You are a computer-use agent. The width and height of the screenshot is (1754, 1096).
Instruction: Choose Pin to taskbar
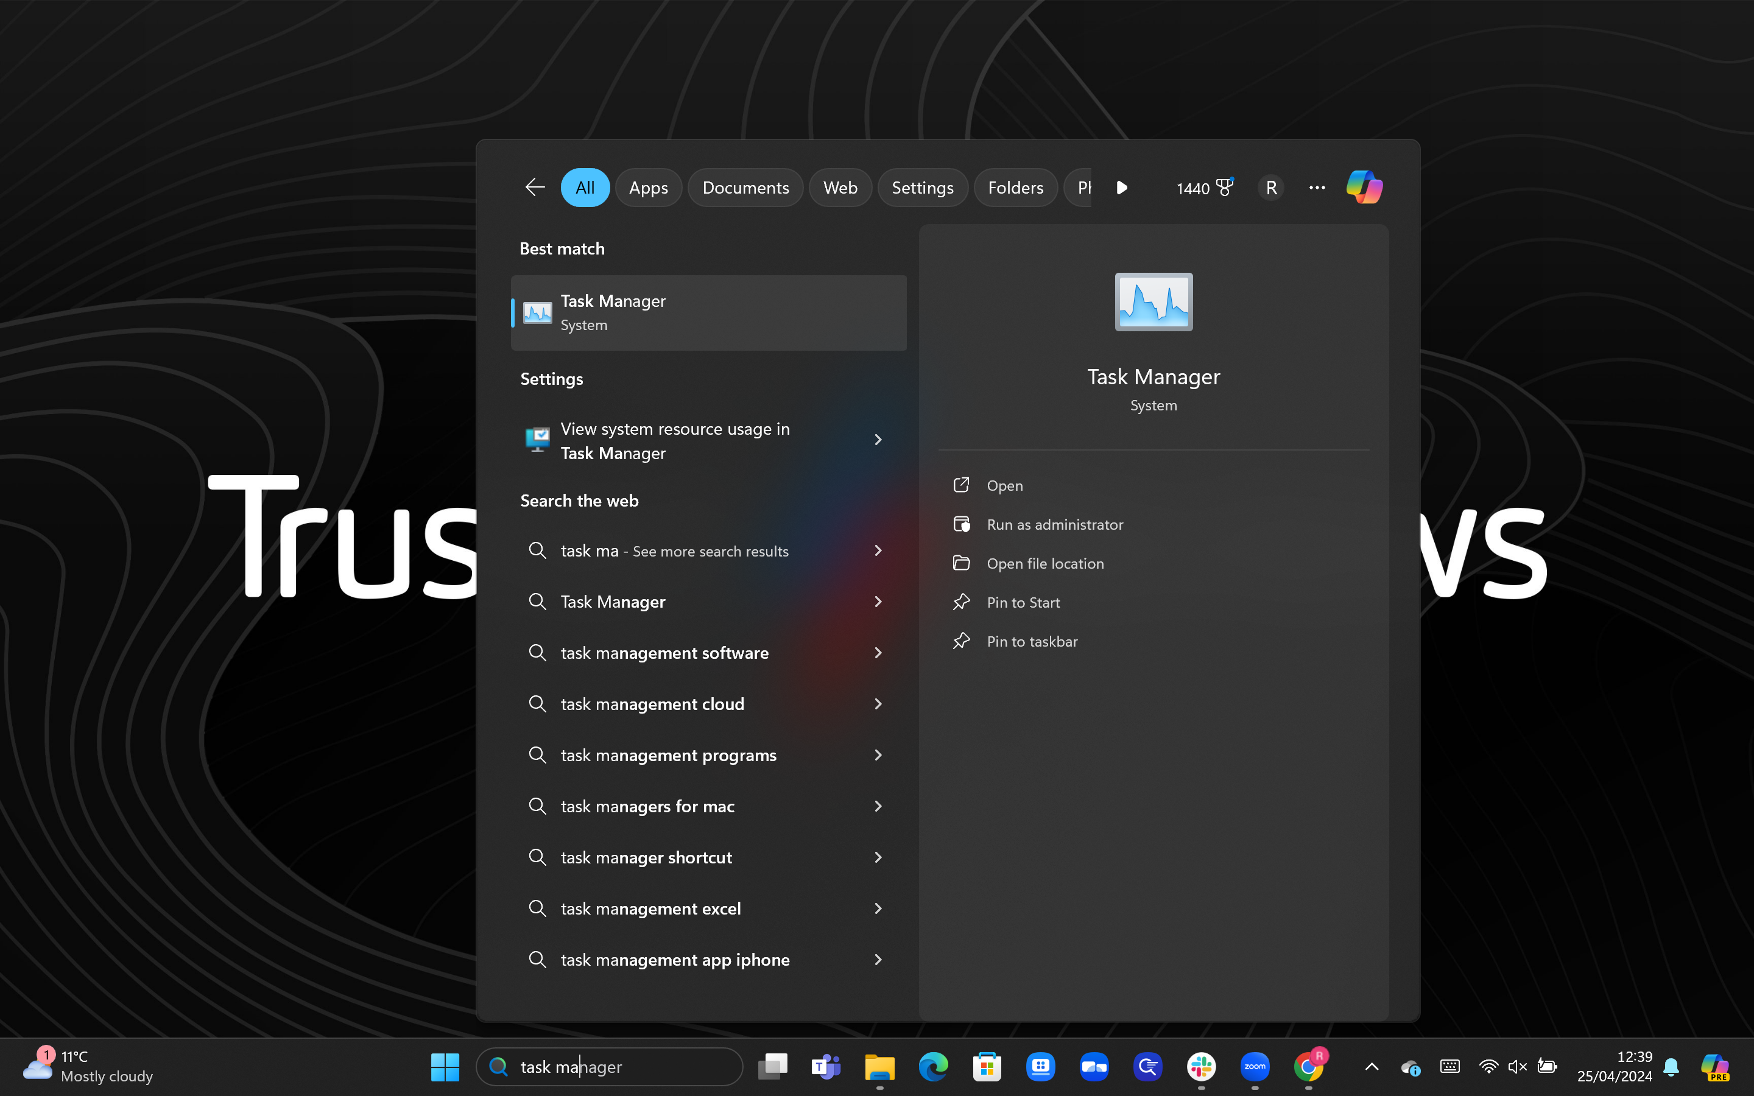1153,642
